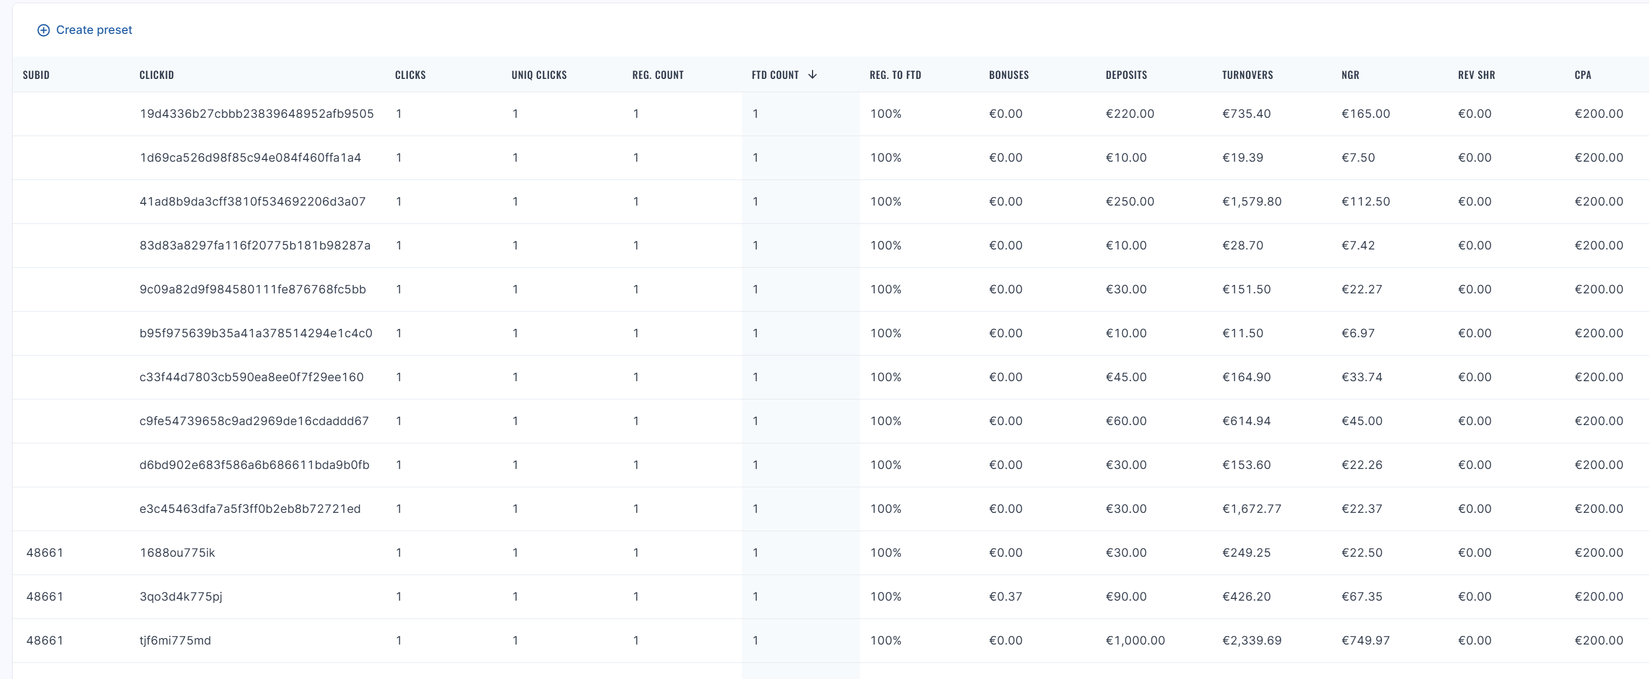Image resolution: width=1649 pixels, height=679 pixels.
Task: Click turnover value €151.50
Action: 1246,289
